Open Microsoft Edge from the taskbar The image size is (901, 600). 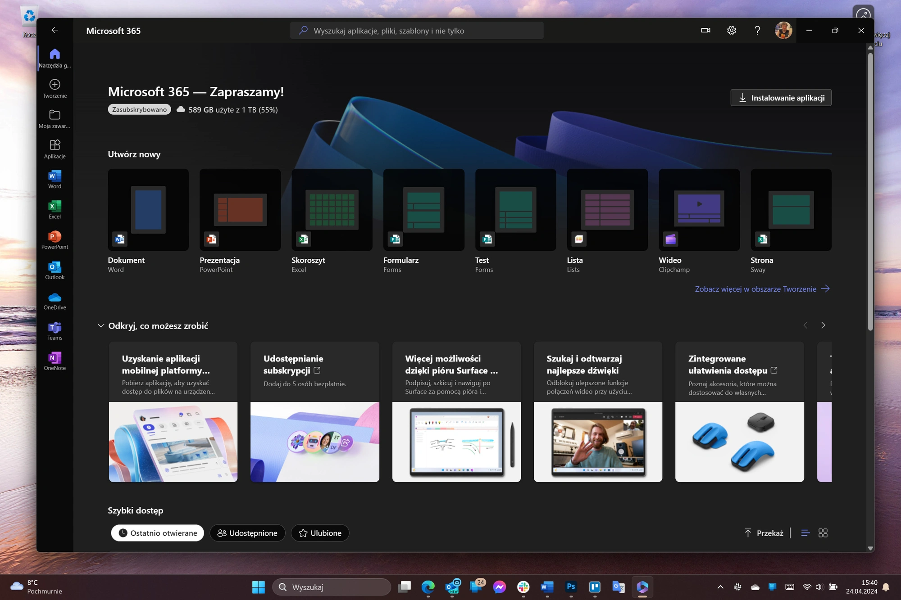tap(428, 587)
